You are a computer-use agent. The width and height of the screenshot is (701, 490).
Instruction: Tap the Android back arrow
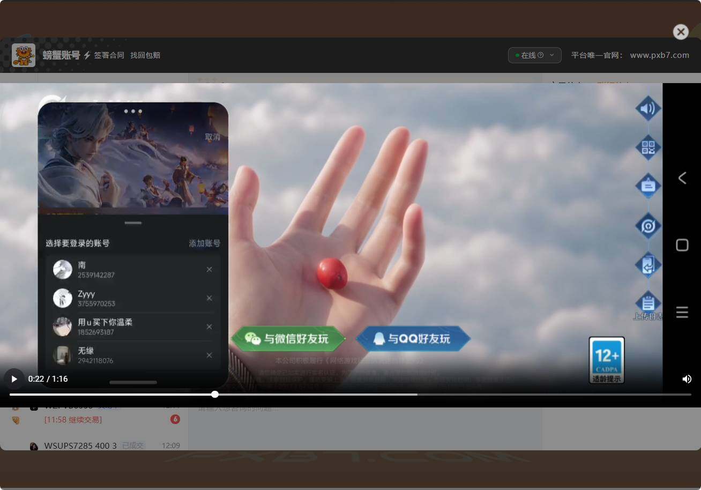682,178
